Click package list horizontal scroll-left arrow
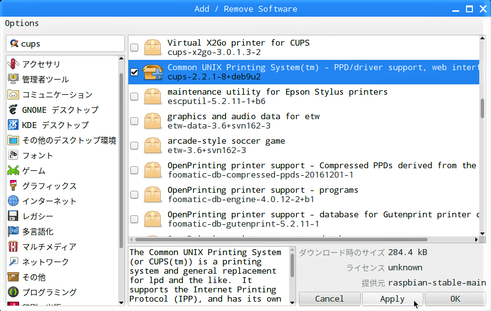Screen dimensions: 491x311 131,239
